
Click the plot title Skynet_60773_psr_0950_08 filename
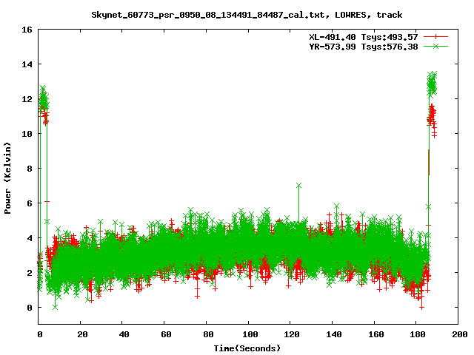208,15
